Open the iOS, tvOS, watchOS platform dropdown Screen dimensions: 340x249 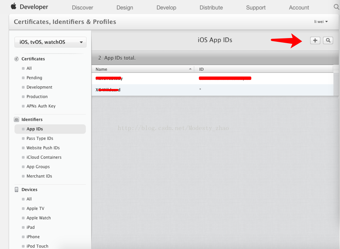point(50,42)
